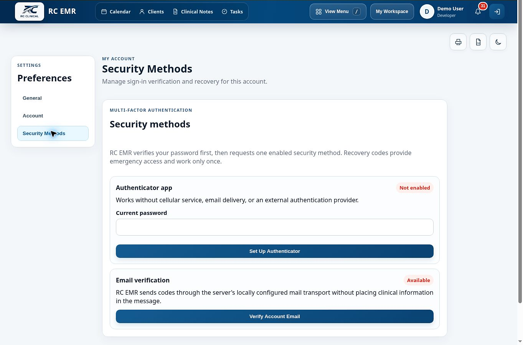
Task: Open the Clients nav item
Action: click(152, 12)
